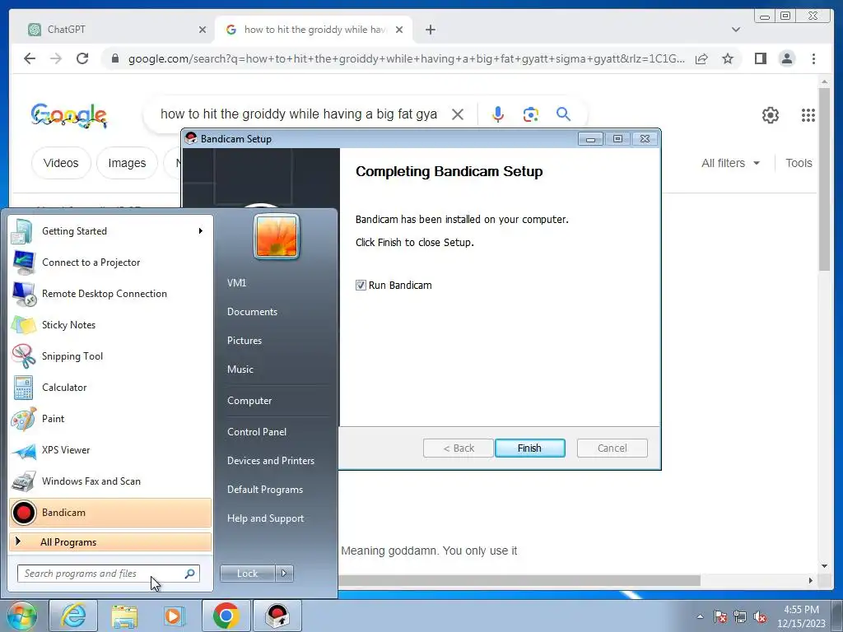Open Windows Explorer folder in the taskbar

(x=123, y=616)
